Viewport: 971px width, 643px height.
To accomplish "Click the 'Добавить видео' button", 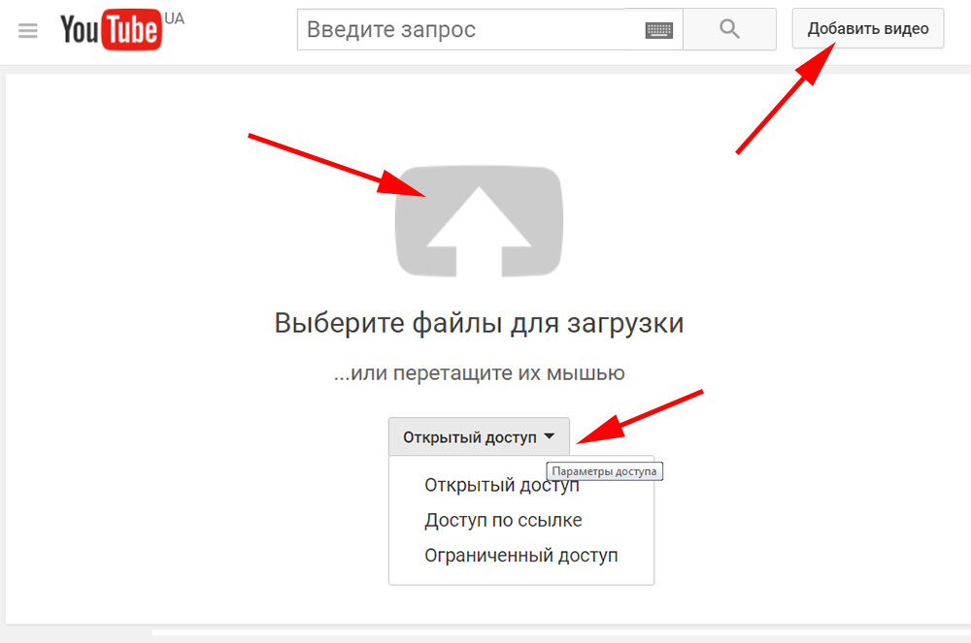I will 867,28.
